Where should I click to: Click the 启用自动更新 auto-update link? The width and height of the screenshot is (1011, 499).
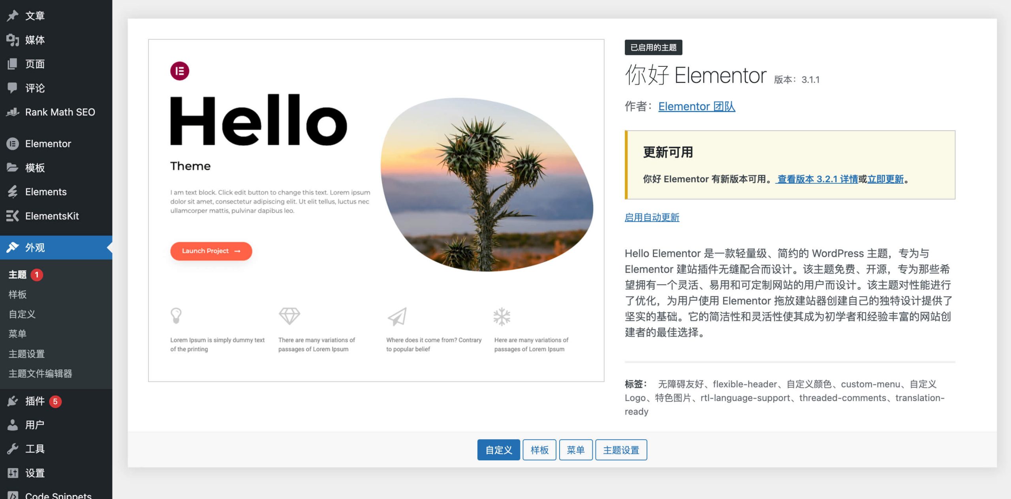pos(652,217)
